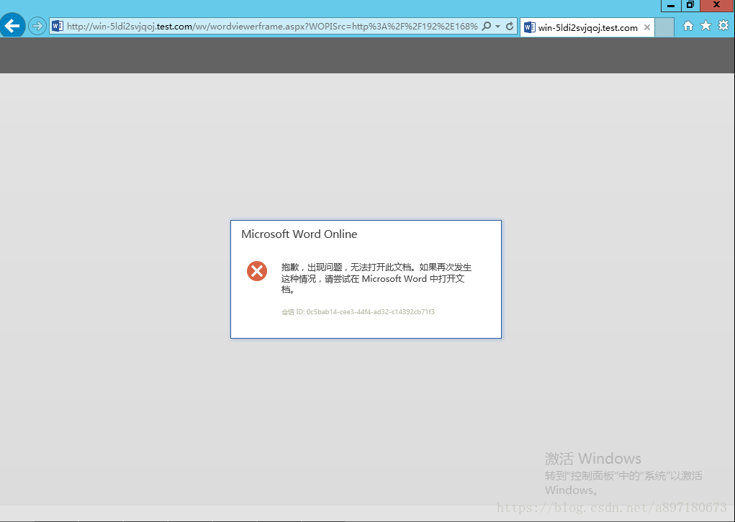Minimize the browser window

click(671, 6)
